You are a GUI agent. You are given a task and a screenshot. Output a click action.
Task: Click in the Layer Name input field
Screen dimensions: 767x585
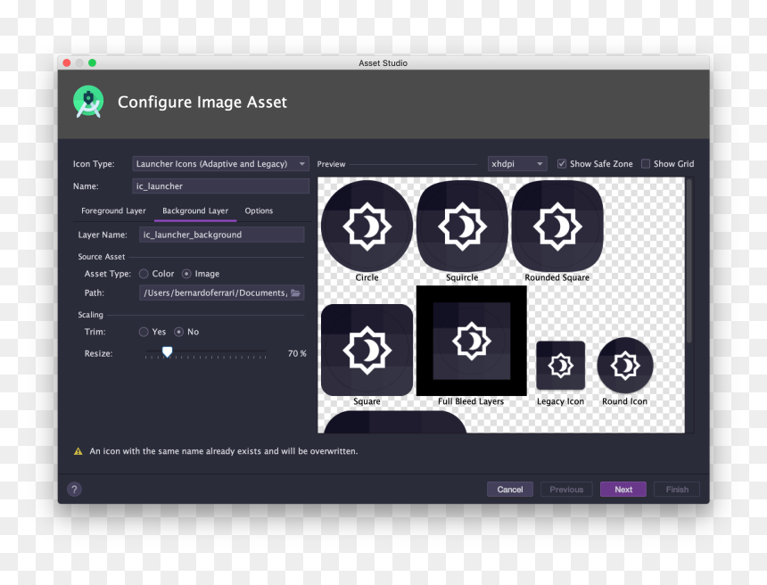[x=221, y=235]
